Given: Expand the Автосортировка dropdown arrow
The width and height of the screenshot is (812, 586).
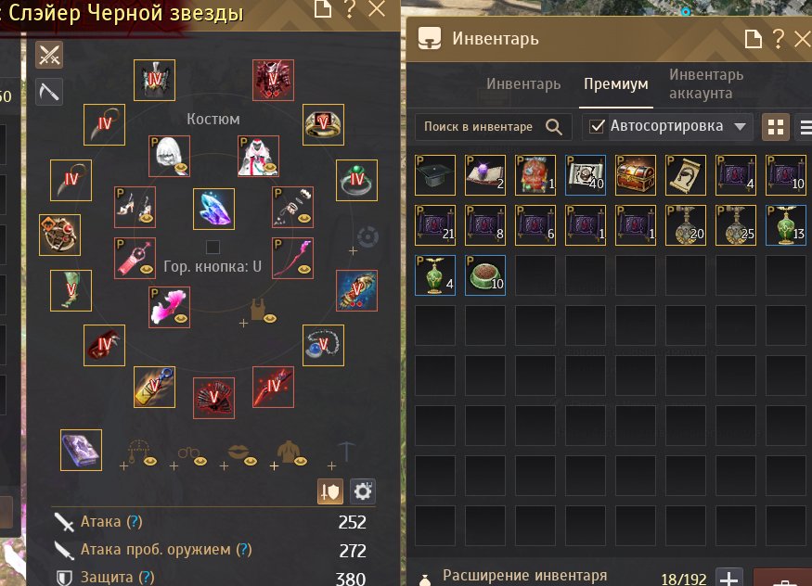Looking at the screenshot, I should tap(740, 127).
